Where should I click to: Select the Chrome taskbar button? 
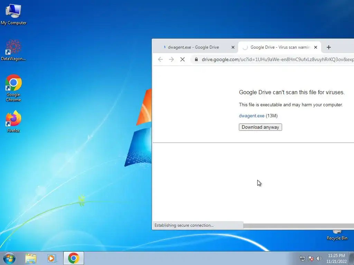click(x=74, y=258)
